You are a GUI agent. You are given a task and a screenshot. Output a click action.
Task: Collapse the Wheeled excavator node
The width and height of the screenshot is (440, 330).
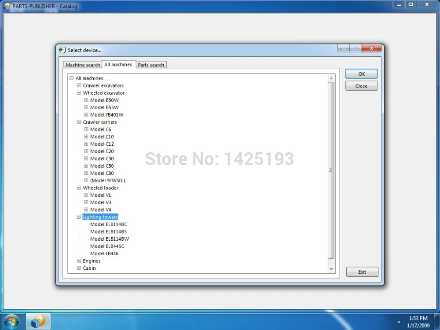(79, 92)
